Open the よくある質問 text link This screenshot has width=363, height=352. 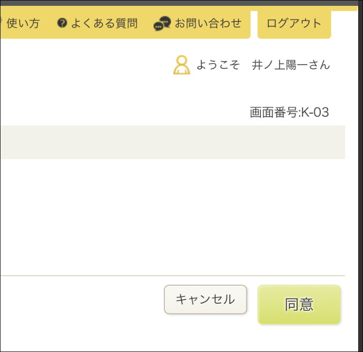(x=104, y=23)
